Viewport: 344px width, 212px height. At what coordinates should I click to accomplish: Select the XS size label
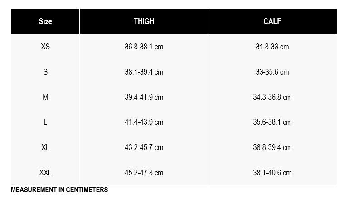[45, 47]
